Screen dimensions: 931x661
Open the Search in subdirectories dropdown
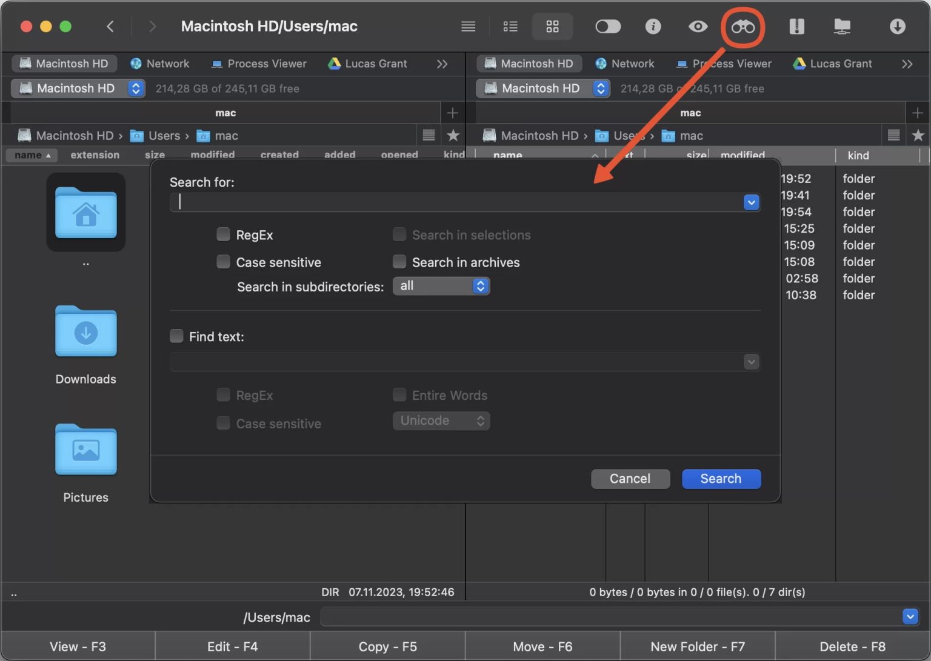point(441,286)
